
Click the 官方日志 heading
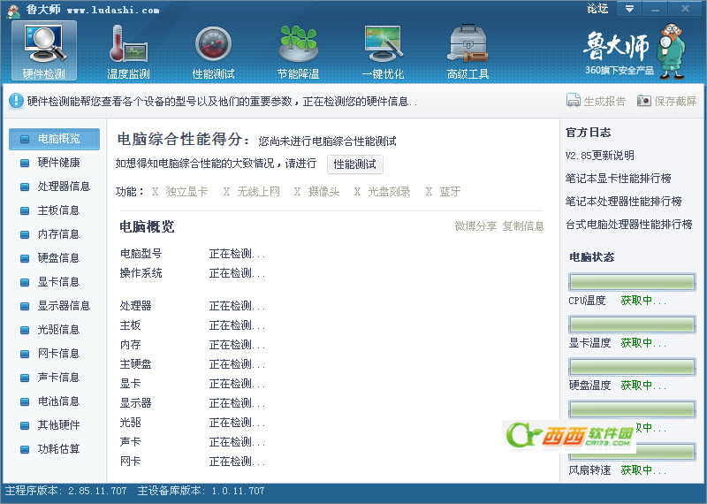(589, 133)
